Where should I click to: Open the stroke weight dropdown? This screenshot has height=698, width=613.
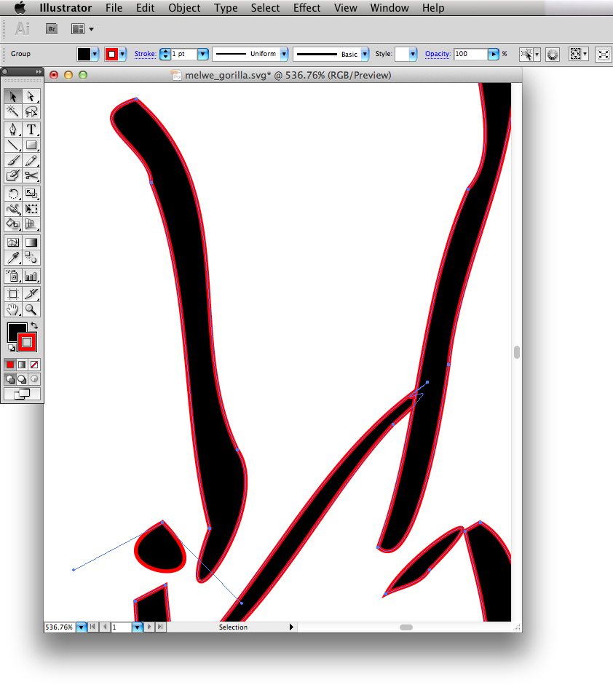202,54
